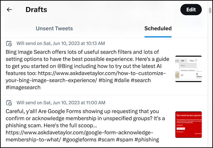Click the back arrow icon
The image size is (213, 148).
(x=9, y=10)
